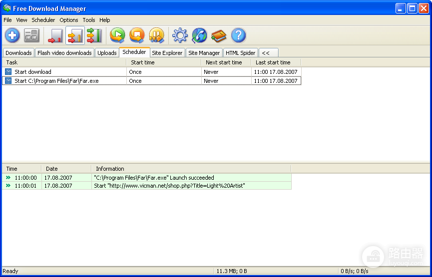Select the 'Start download' task text
Viewport: 432px width, 277px height.
(x=33, y=72)
